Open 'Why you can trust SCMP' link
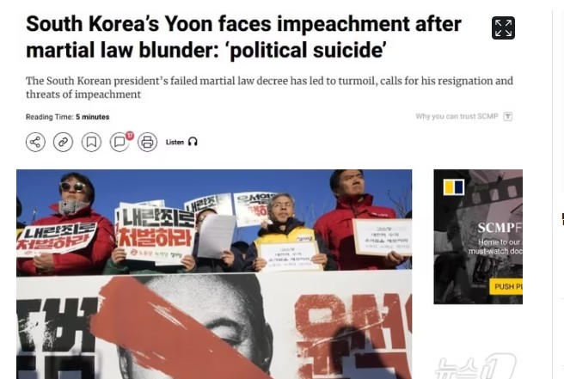The height and width of the screenshot is (379, 564). coord(457,116)
